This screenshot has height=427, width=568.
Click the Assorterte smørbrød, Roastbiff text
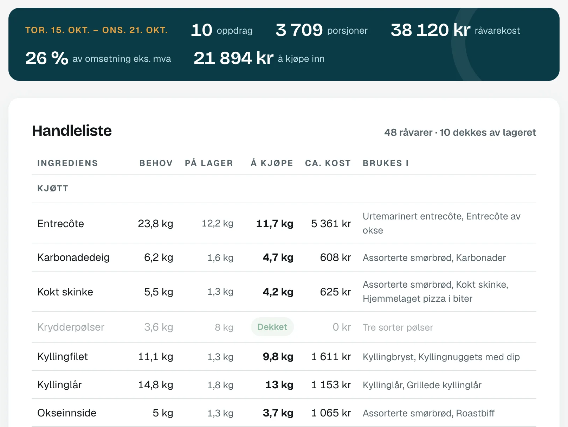[428, 413]
